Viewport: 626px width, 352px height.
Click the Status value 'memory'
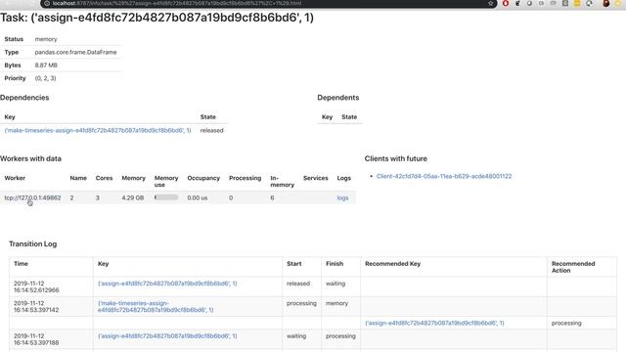(46, 39)
